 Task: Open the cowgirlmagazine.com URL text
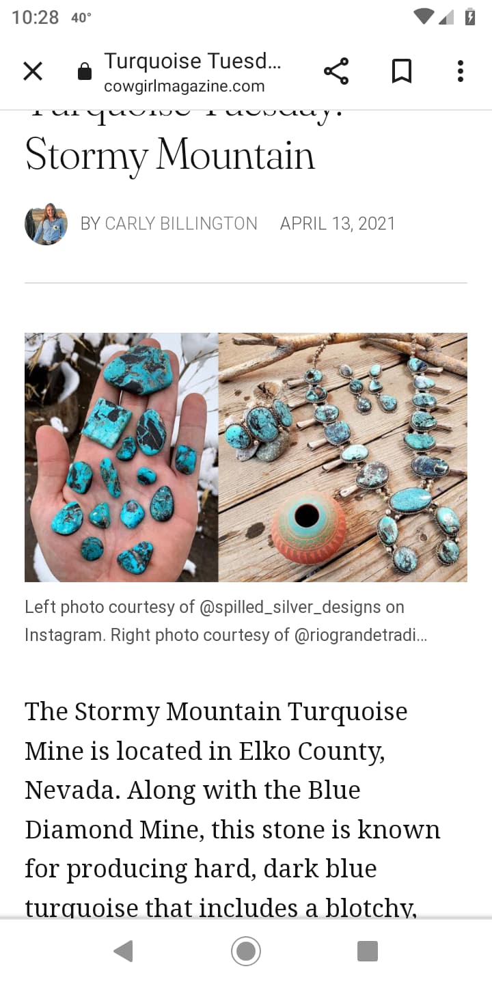(x=184, y=86)
